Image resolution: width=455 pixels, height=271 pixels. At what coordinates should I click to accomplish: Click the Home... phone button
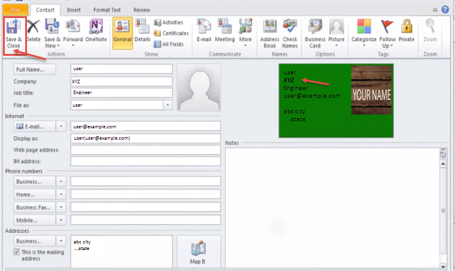point(35,194)
